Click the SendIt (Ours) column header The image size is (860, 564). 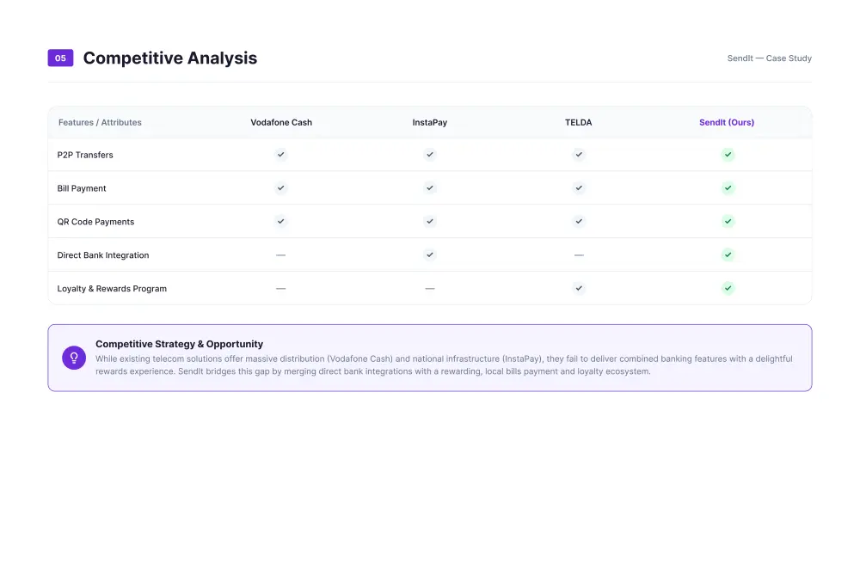727,122
